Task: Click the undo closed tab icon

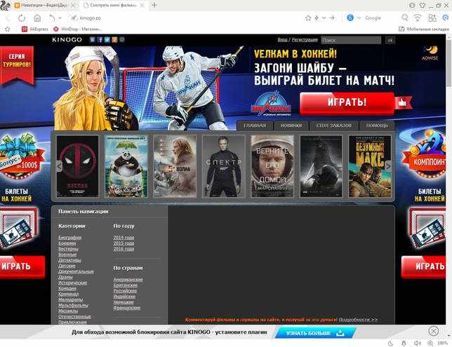Action: pos(52,18)
